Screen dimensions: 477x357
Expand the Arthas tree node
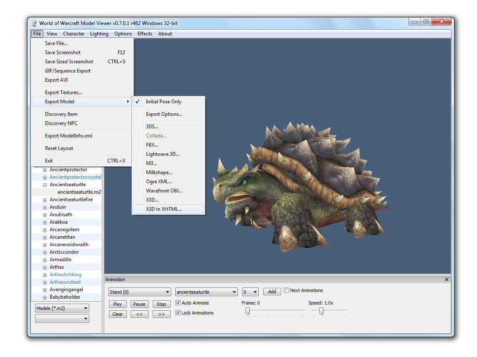tap(45, 267)
